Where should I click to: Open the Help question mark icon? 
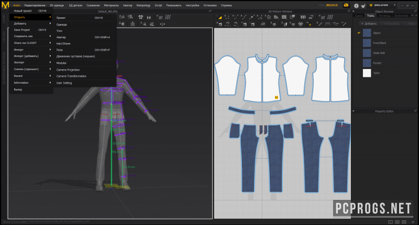coord(356,5)
